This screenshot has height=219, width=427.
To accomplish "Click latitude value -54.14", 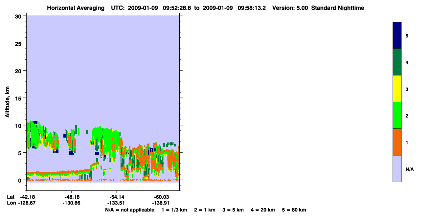I will (116, 197).
